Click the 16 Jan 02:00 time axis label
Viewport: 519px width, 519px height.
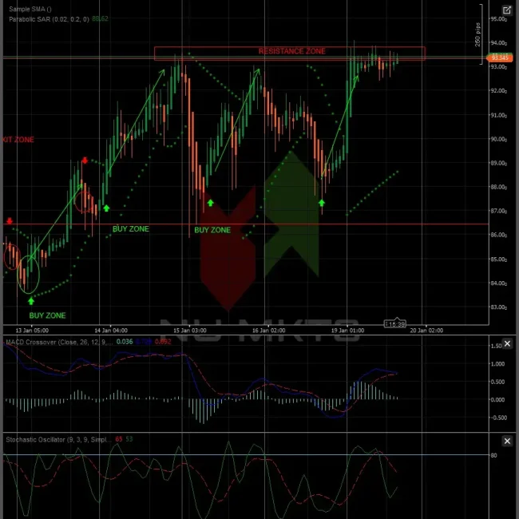pos(267,330)
